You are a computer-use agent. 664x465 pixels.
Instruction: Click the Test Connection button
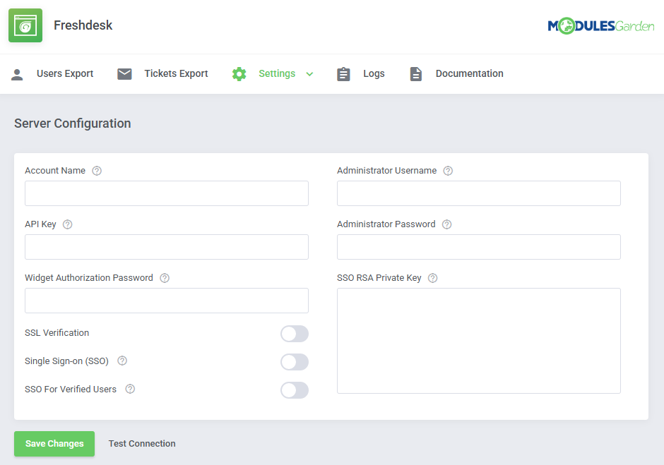[142, 443]
